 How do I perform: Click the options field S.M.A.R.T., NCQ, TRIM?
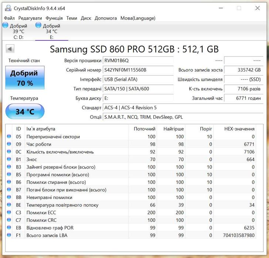click(x=183, y=117)
